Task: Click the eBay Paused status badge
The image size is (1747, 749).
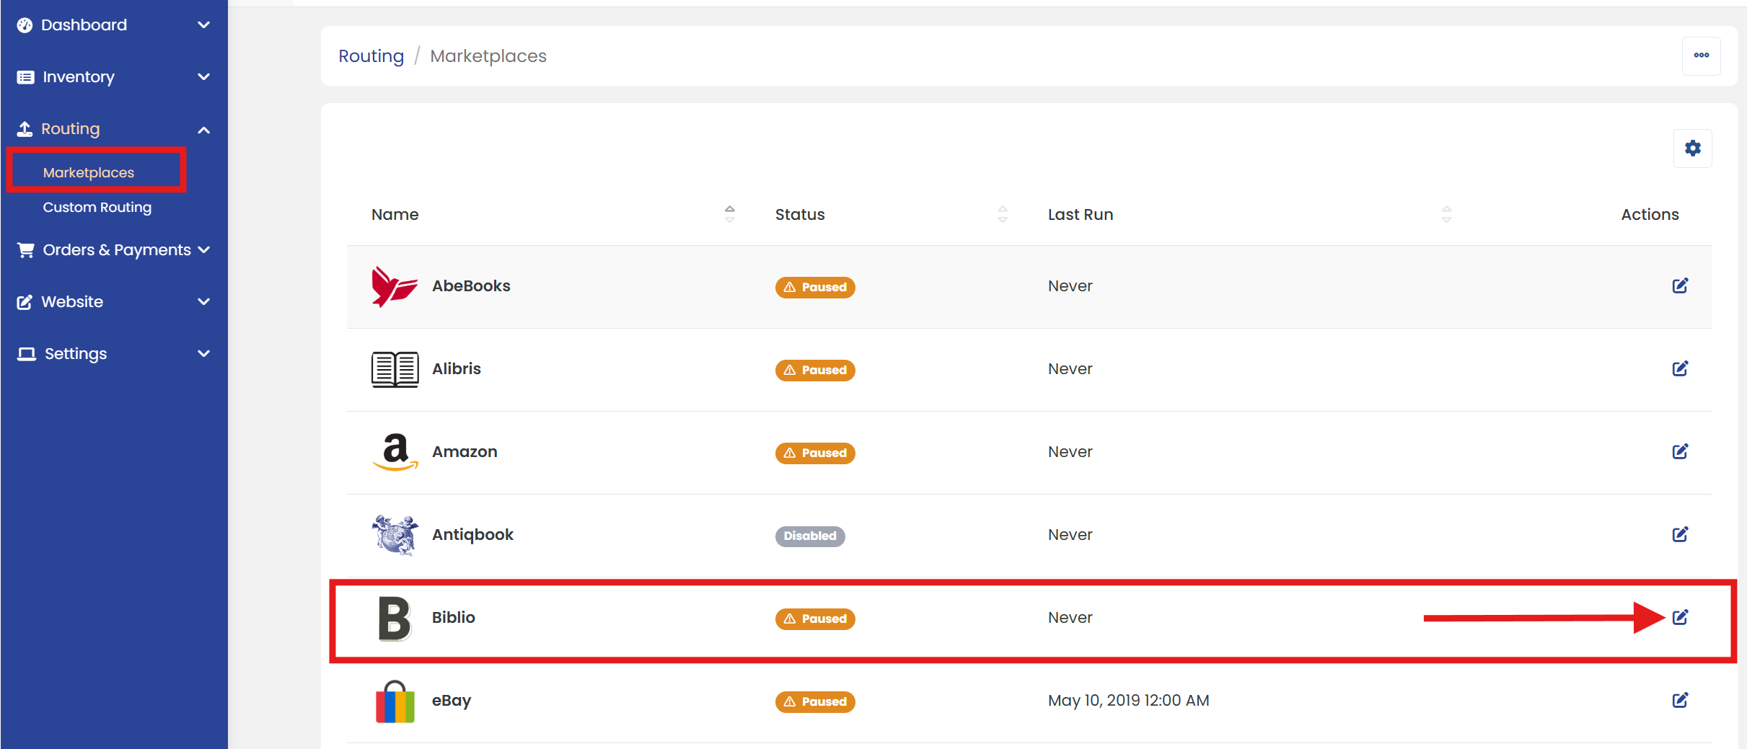Action: (815, 701)
